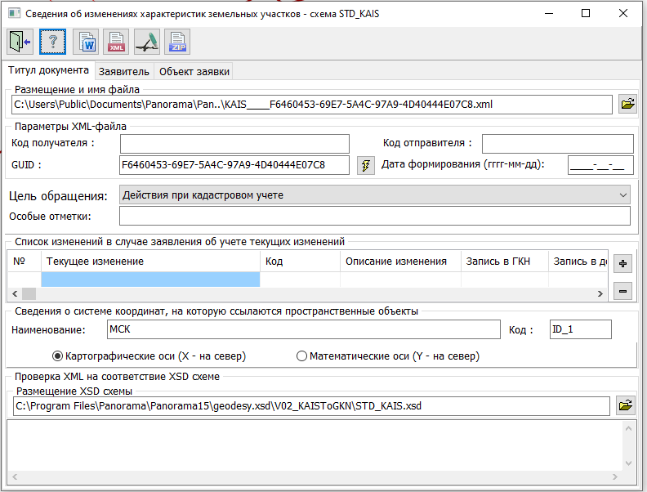647x492 pixels.
Task: Expand the Цель обращения dropdown
Action: tap(623, 195)
